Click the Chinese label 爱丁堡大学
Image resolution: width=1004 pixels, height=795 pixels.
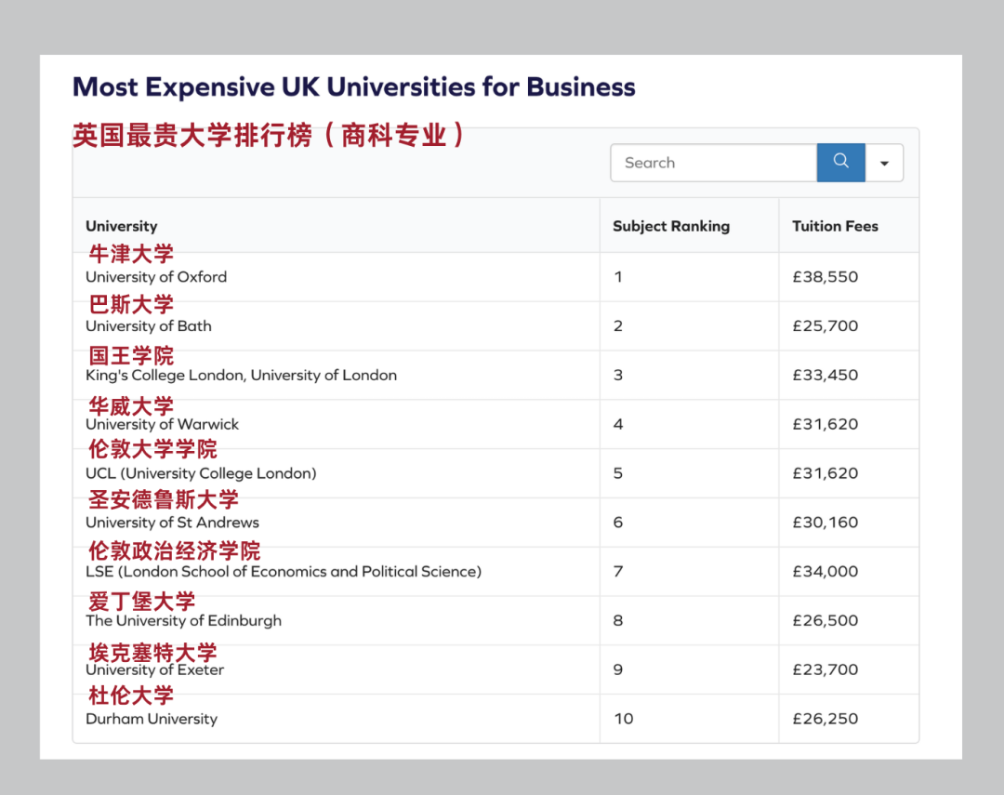click(142, 602)
